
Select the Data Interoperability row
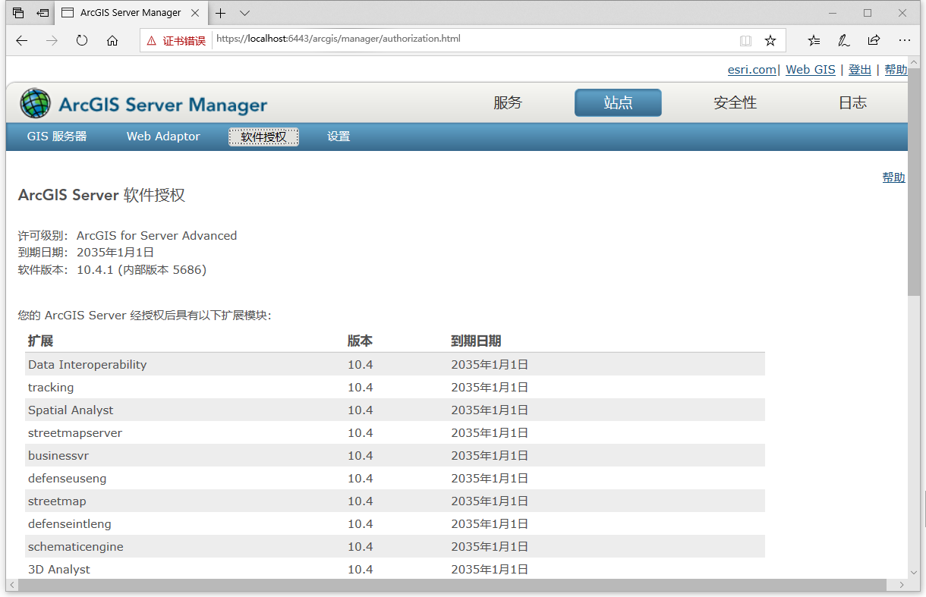point(395,364)
